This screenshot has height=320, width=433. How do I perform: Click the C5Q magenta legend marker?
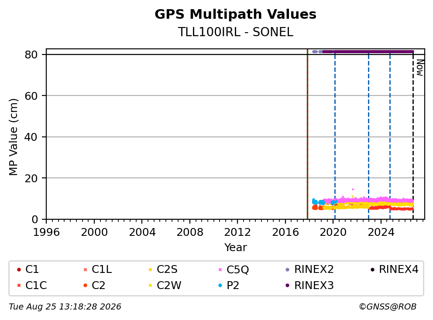(x=220, y=269)
